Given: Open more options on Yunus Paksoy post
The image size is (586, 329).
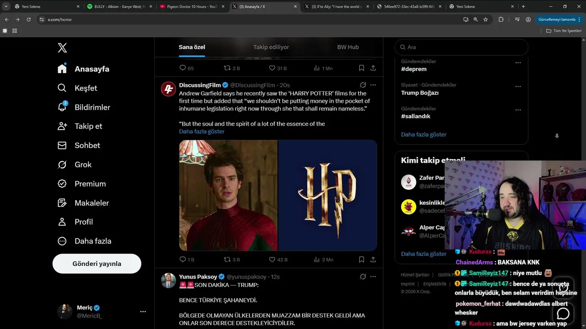Looking at the screenshot, I should [x=373, y=276].
